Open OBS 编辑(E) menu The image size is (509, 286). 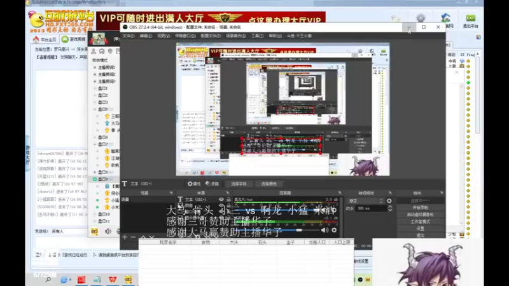click(146, 36)
